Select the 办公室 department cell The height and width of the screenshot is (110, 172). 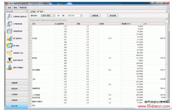click(x=43, y=38)
